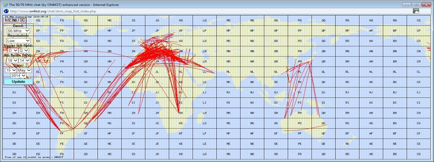
Task: Open the date day 15 dropdown
Action: (11, 70)
